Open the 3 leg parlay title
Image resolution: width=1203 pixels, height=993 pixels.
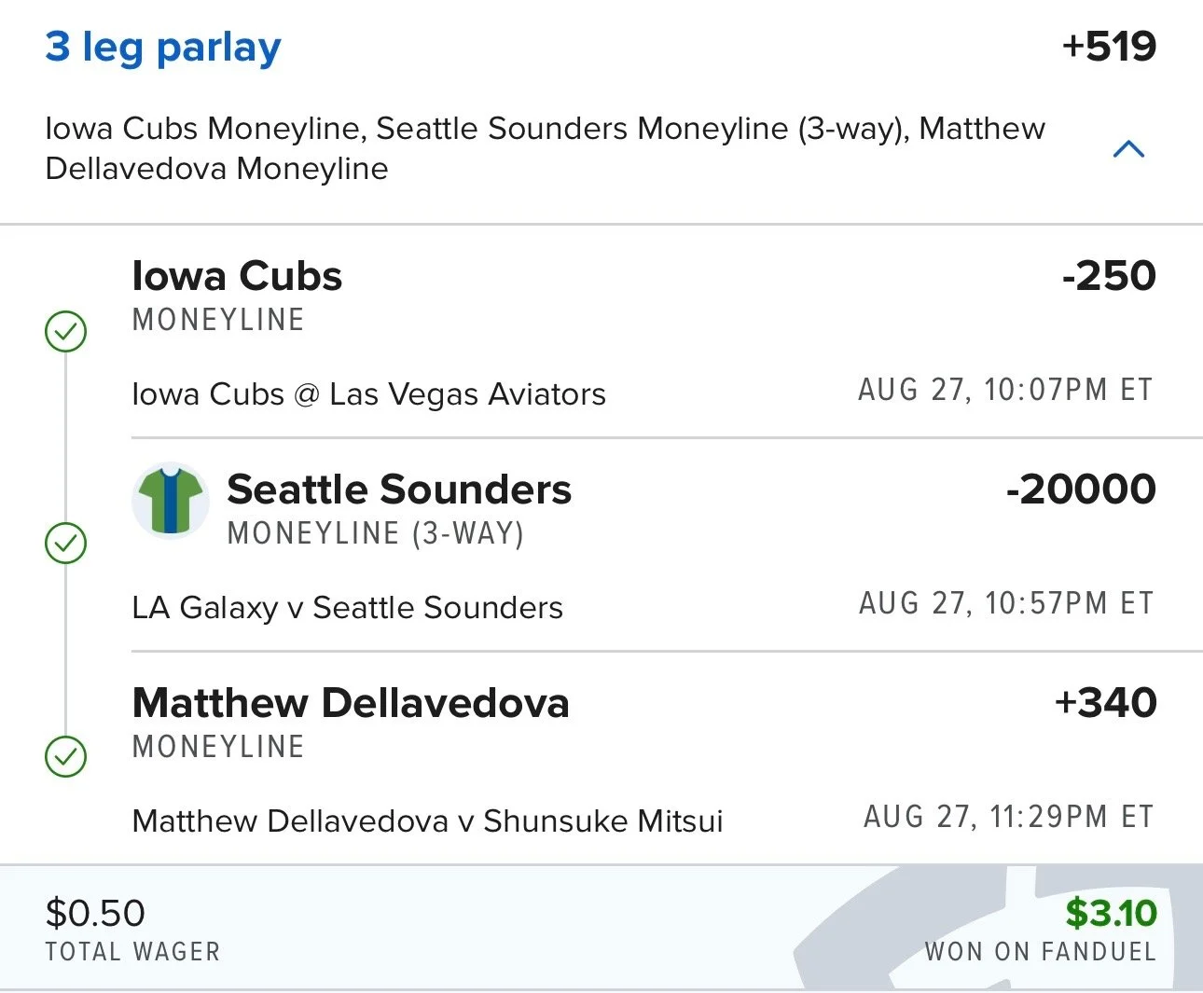[163, 47]
